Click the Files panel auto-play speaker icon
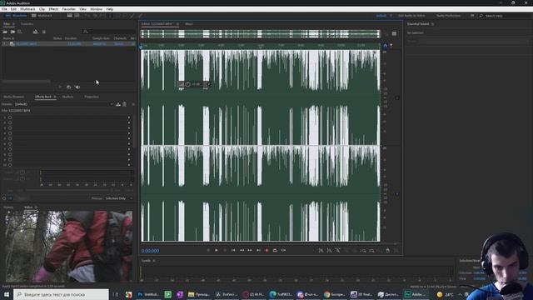 pyautogui.click(x=77, y=87)
